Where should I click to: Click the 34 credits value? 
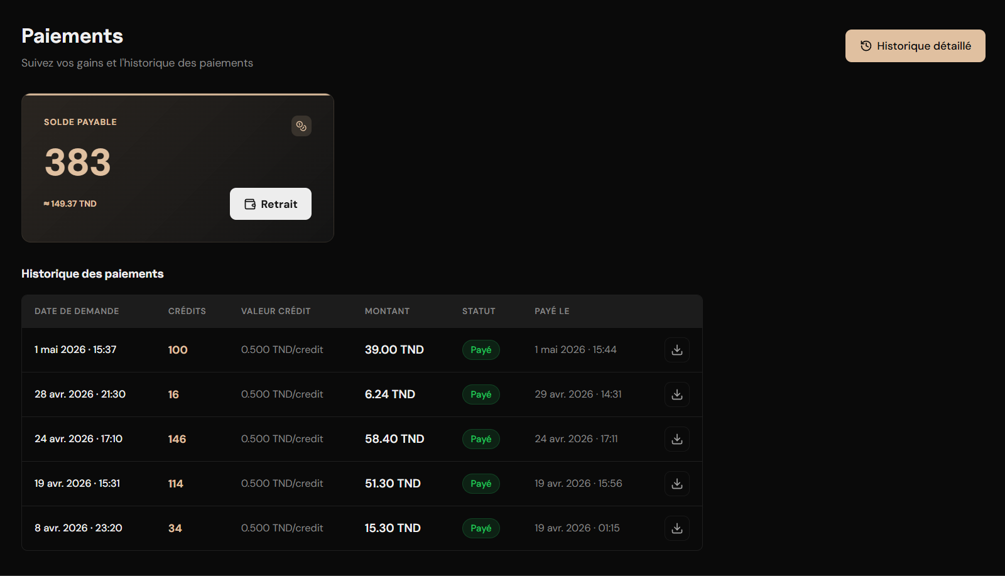click(175, 528)
